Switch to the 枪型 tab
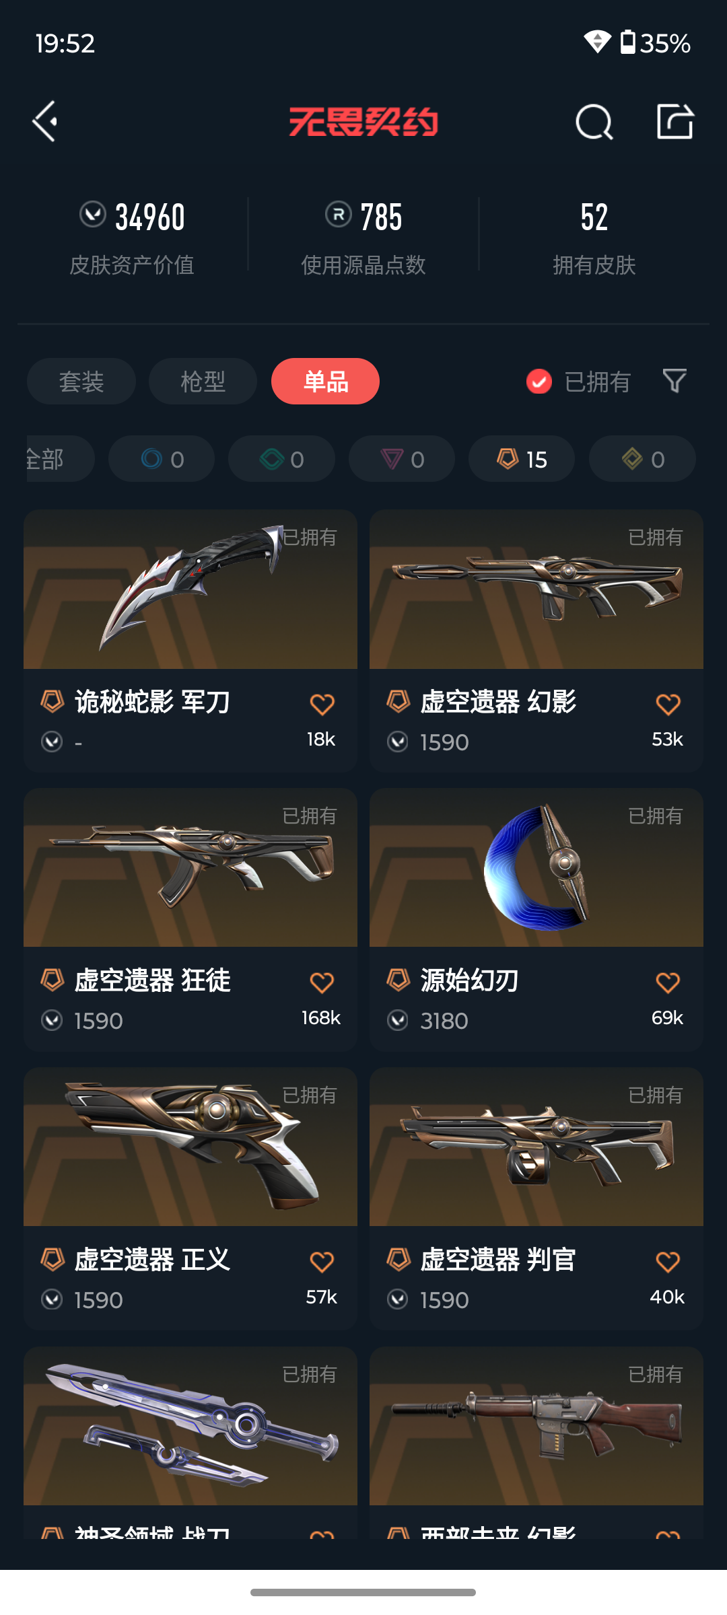The width and height of the screenshot is (727, 1615). 203,382
